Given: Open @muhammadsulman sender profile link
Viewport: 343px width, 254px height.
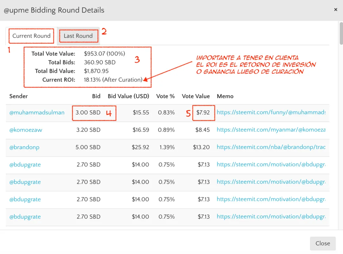Looking at the screenshot, I should point(37,112).
